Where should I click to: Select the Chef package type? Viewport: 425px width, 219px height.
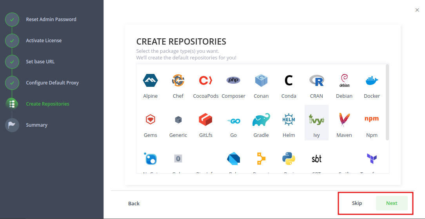(x=178, y=86)
